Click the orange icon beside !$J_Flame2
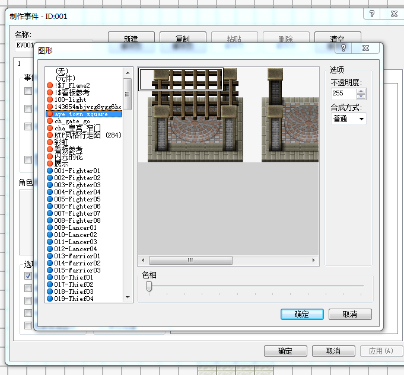This screenshot has height=375, width=404. click(50, 85)
